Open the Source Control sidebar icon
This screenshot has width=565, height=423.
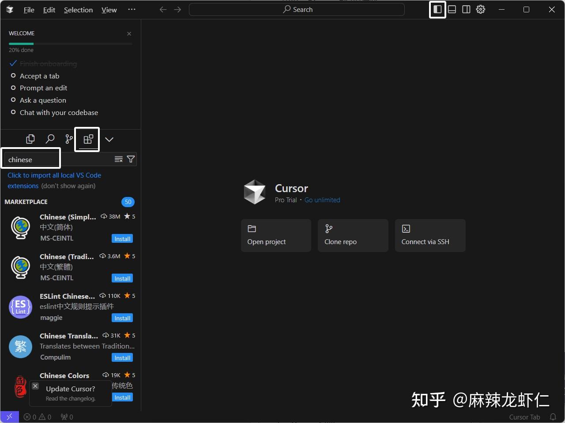(68, 139)
